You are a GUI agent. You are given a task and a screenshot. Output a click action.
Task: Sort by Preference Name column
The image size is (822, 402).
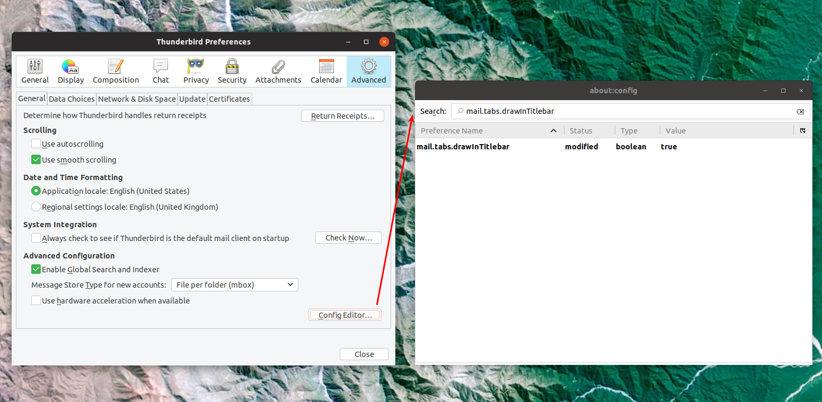489,131
